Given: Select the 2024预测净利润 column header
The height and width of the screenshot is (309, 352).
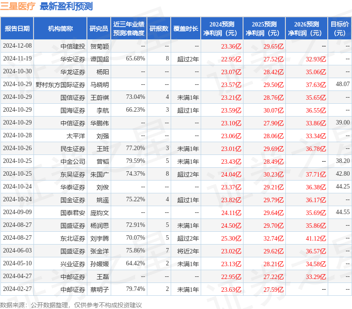Looking at the screenshot, I should pyautogui.click(x=222, y=29).
